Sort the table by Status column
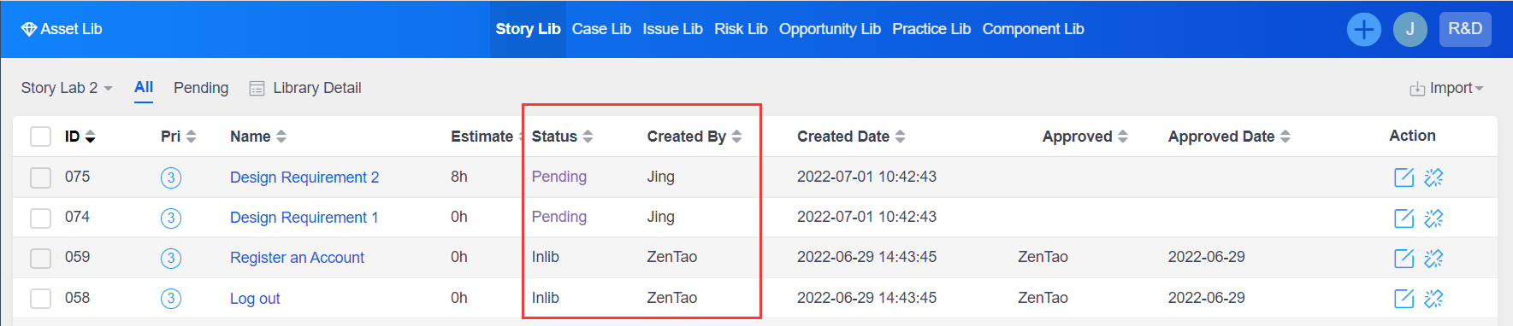This screenshot has height=326, width=1513. tap(562, 137)
